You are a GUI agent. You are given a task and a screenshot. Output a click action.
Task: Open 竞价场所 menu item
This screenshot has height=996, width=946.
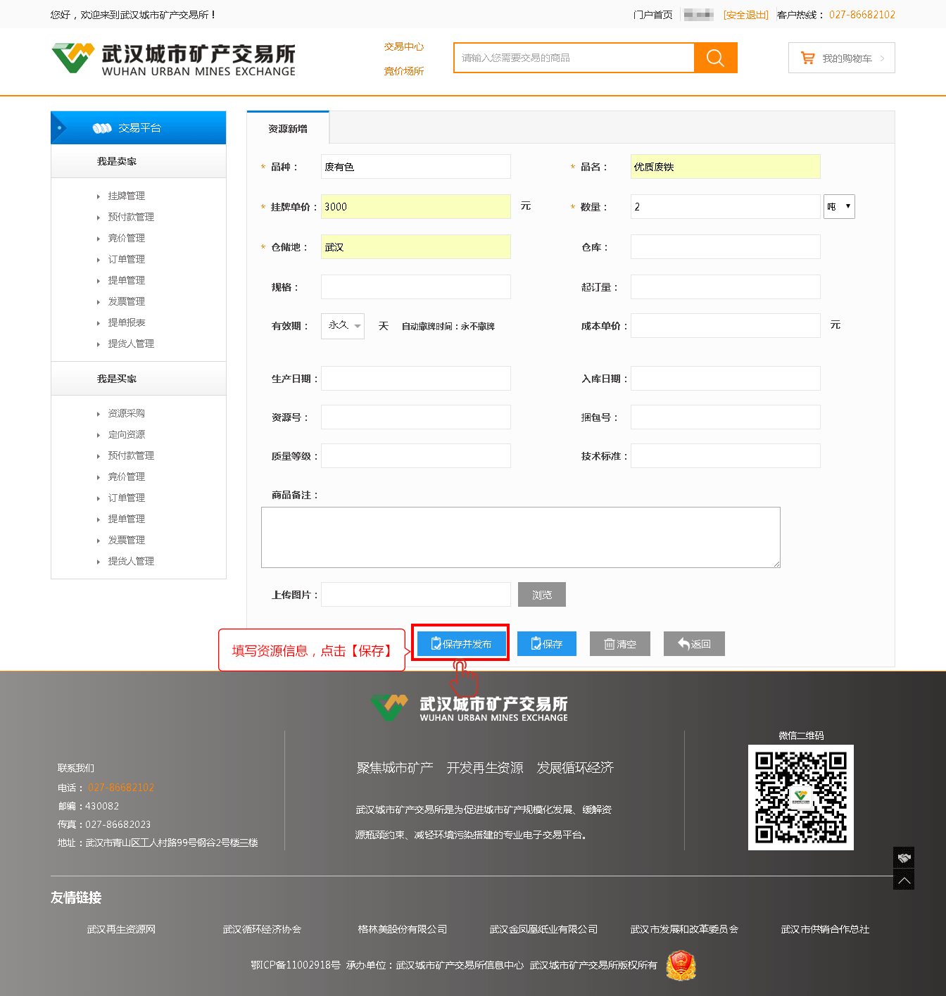(x=404, y=71)
